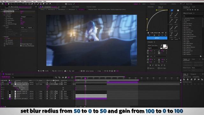Jump to first frame in Preview panel
The image size is (204, 115).
click(188, 10)
